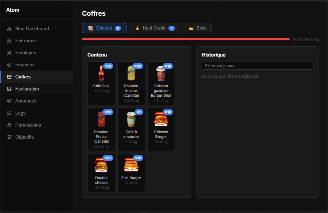Go to the Facturation page

pyautogui.click(x=27, y=89)
